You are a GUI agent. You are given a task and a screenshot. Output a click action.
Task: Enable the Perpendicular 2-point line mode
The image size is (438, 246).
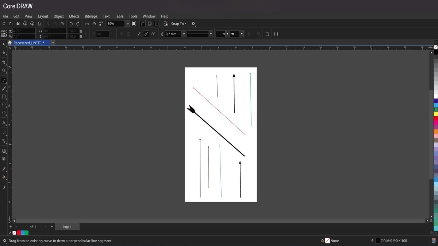[x=146, y=34]
